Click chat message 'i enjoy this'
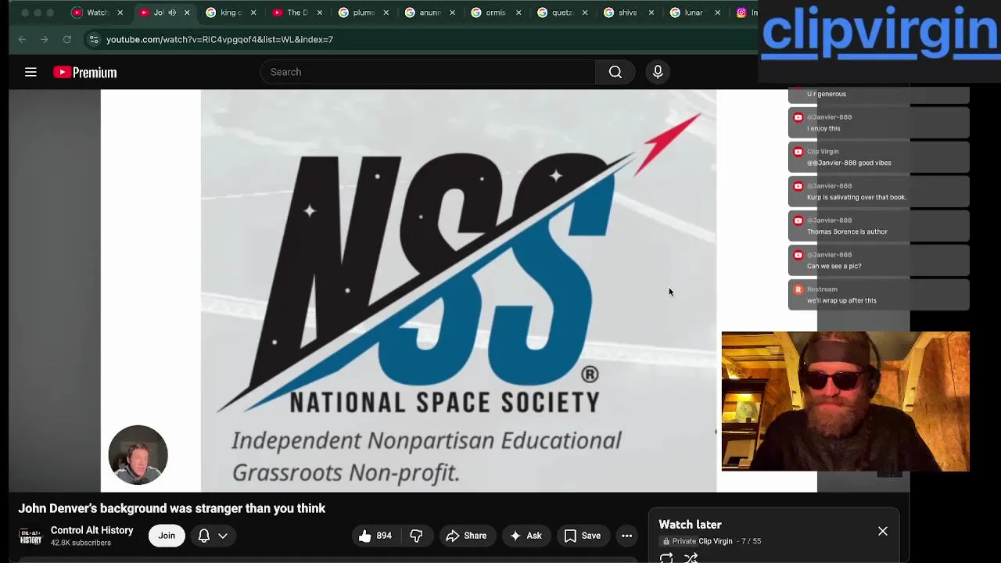 (x=823, y=128)
